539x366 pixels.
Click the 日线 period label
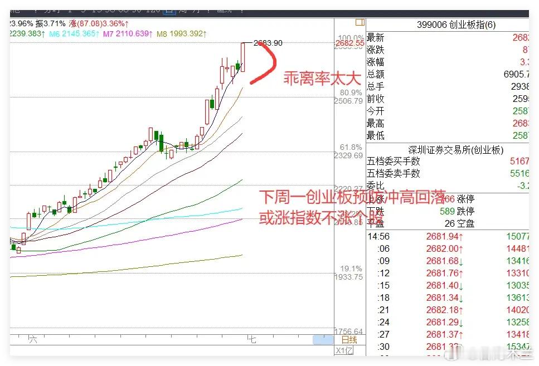[349, 340]
